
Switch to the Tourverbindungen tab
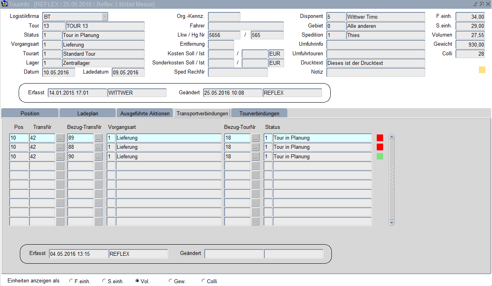pyautogui.click(x=259, y=113)
